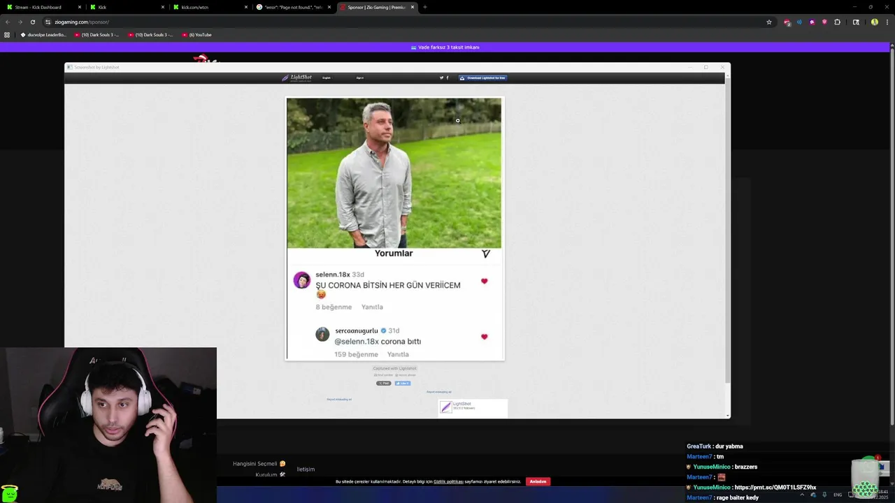
Task: Open the apps grid in bookmarks bar
Action: [x=7, y=34]
